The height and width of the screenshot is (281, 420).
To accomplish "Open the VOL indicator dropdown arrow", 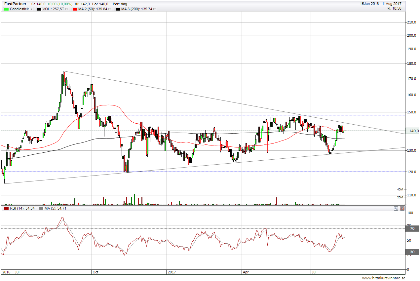I will point(67,9).
